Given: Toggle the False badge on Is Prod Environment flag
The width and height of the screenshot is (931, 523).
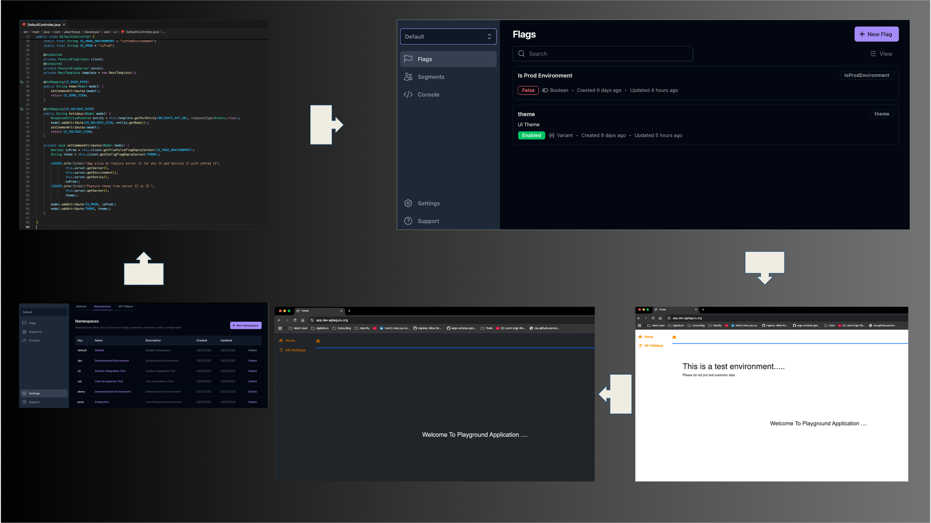Looking at the screenshot, I should point(528,90).
